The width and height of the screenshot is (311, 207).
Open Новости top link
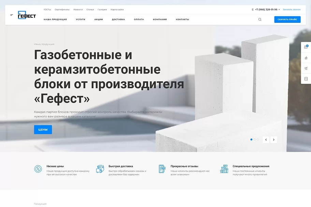point(78,10)
